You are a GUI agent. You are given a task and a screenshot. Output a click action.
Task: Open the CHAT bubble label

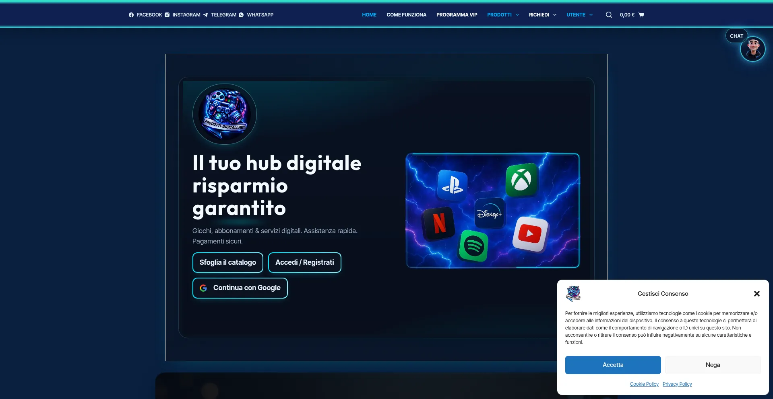point(736,36)
